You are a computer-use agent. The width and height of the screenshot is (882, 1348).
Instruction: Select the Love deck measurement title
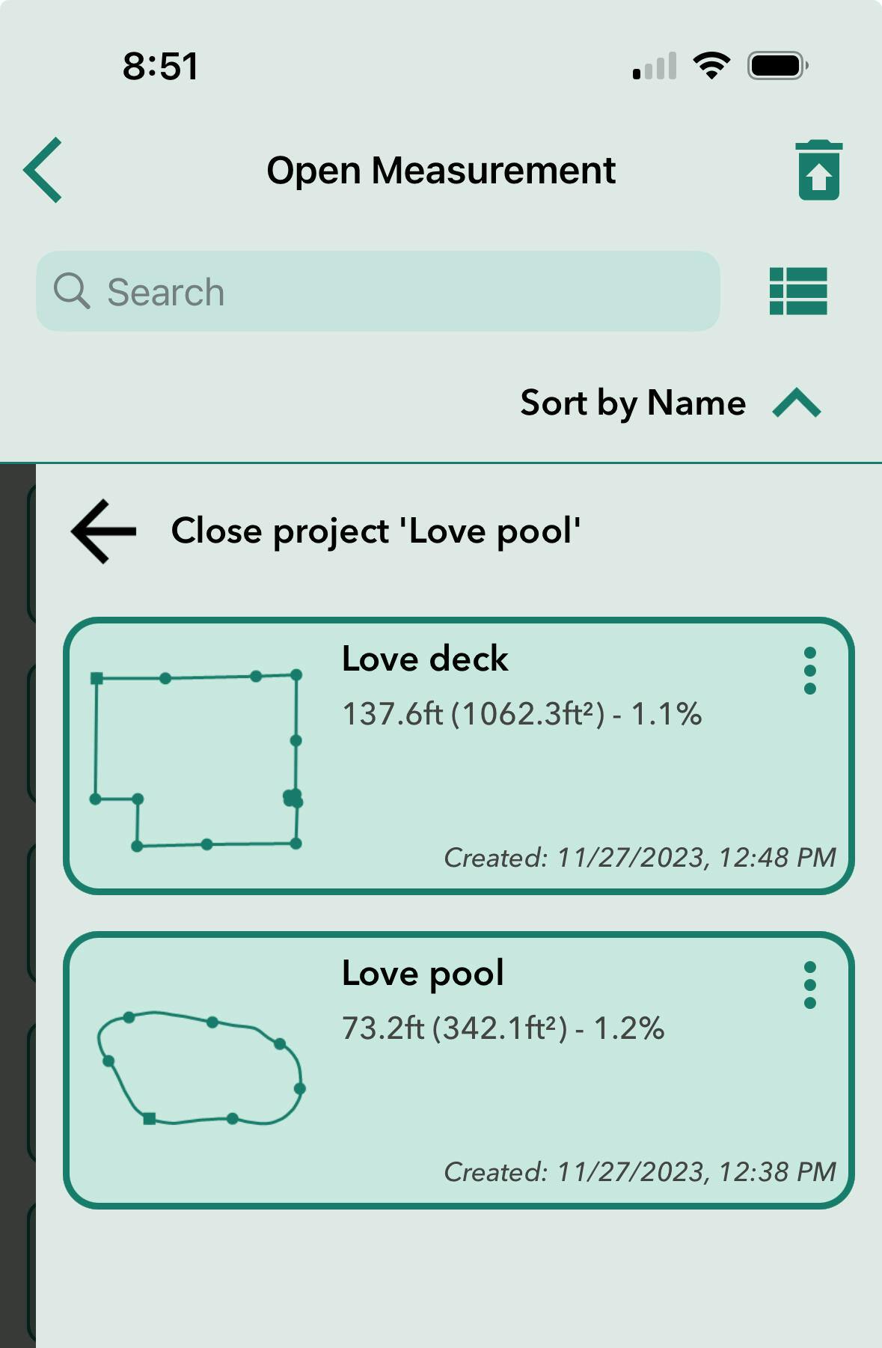[x=425, y=659]
